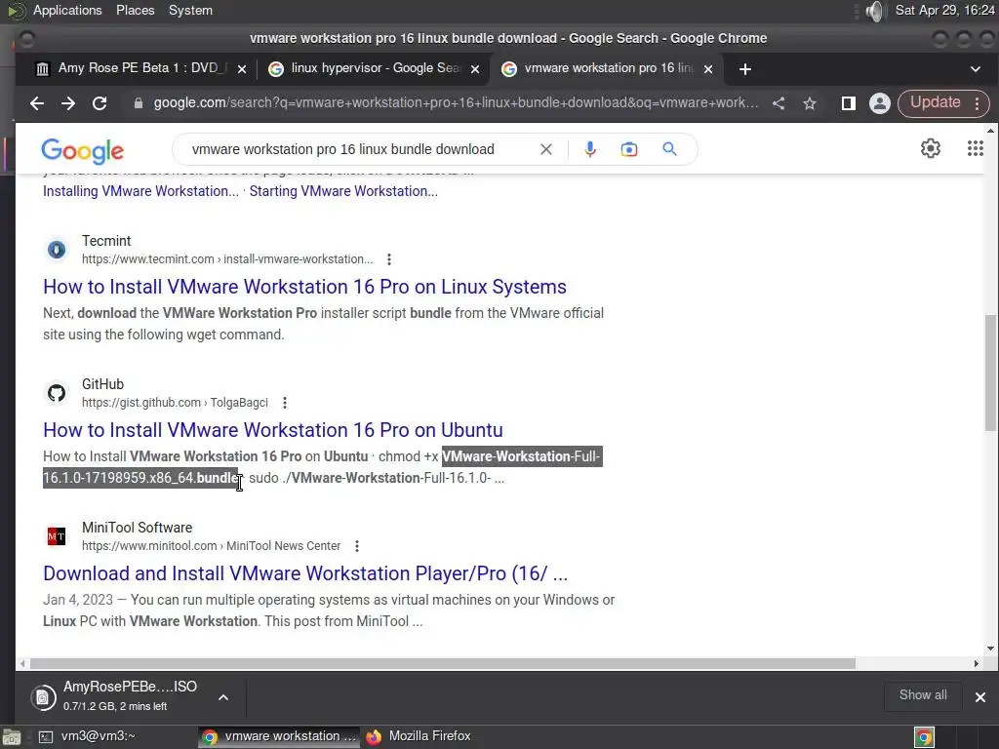Click the MiniTool site favicon
The image size is (999, 749).
pyautogui.click(x=57, y=536)
